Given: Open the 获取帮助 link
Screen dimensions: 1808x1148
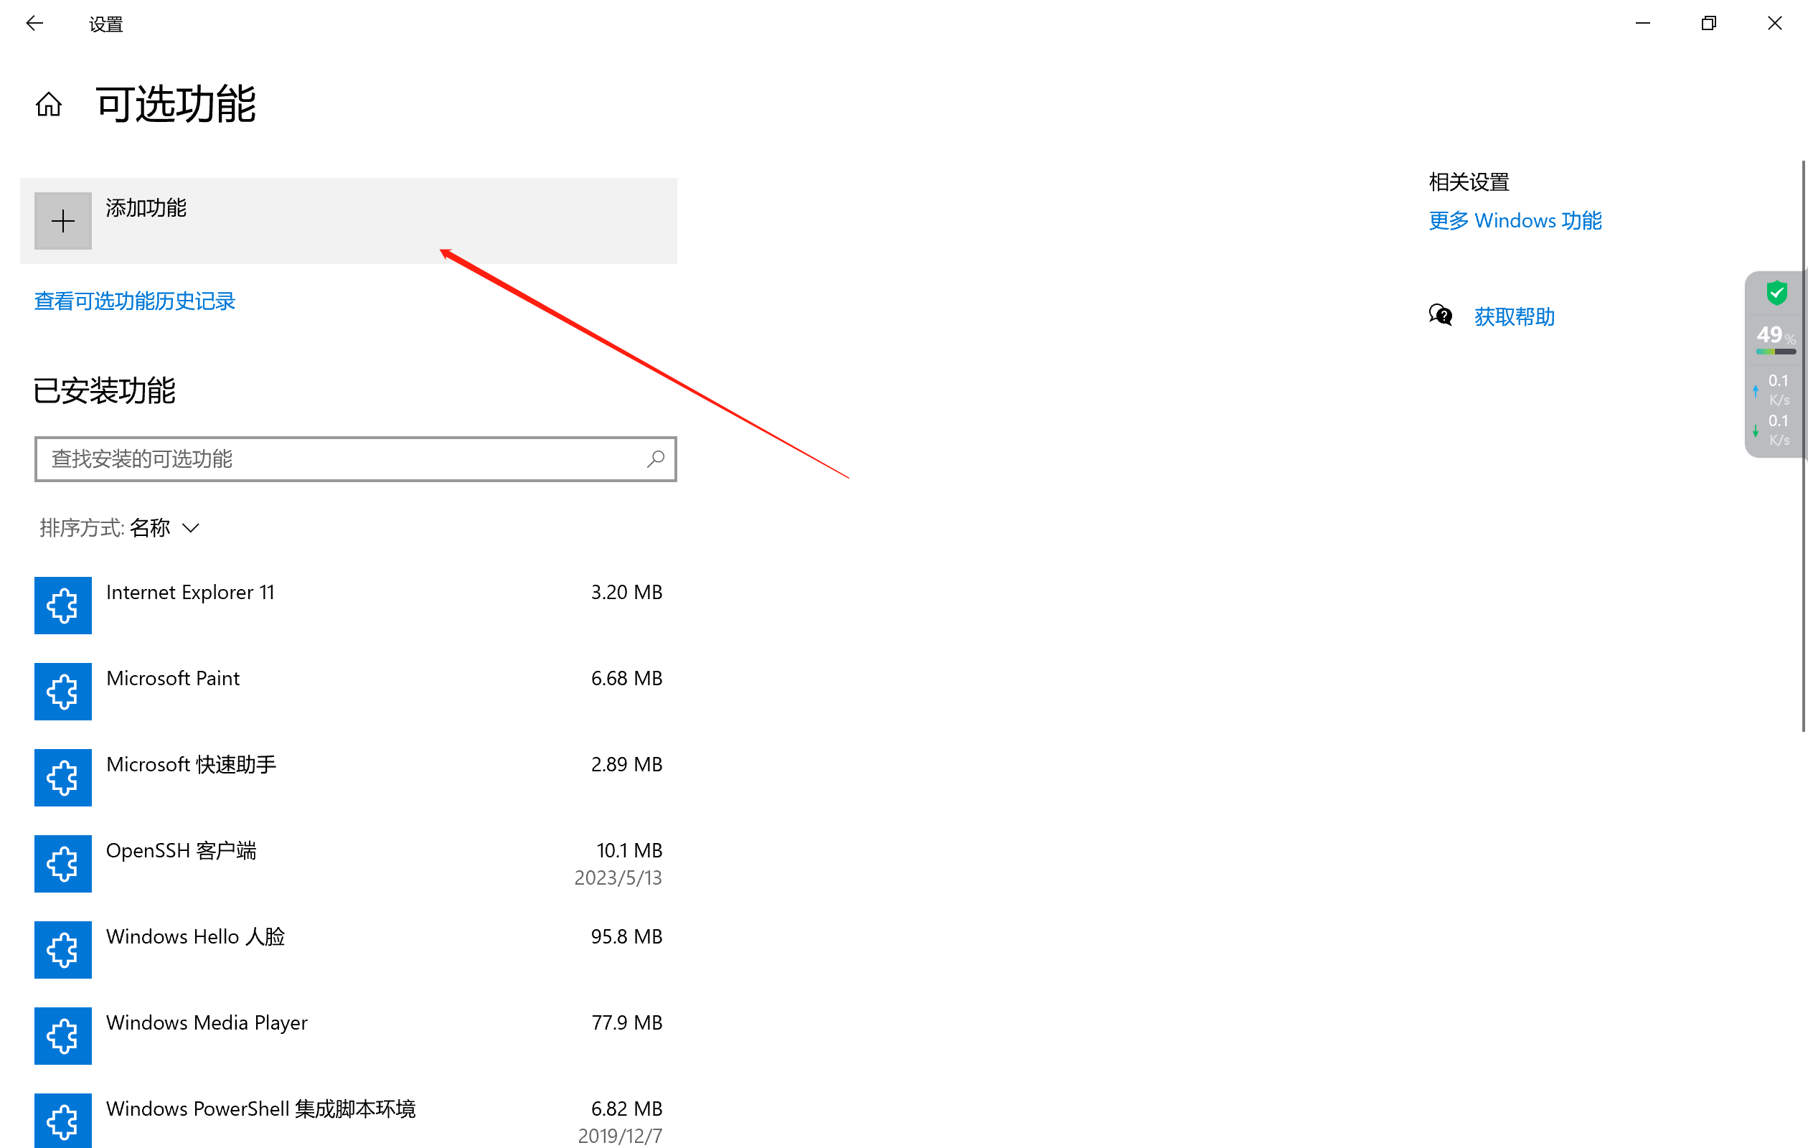Looking at the screenshot, I should tap(1515, 317).
